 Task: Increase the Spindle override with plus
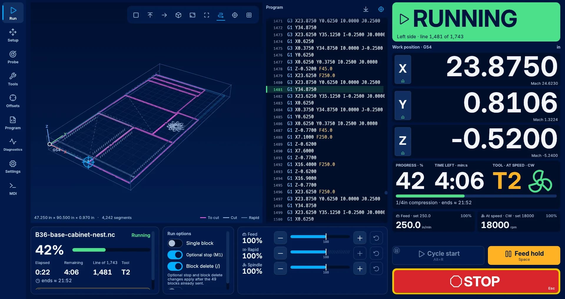(360, 269)
